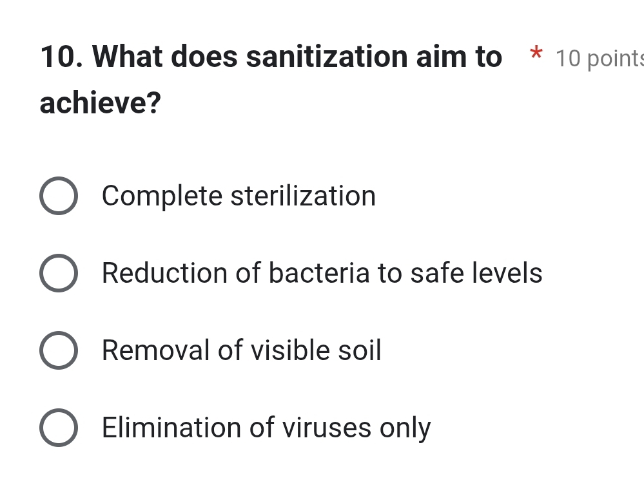The image size is (644, 485).
Task: Select the Complete sterilization radio button
Action: 59,196
